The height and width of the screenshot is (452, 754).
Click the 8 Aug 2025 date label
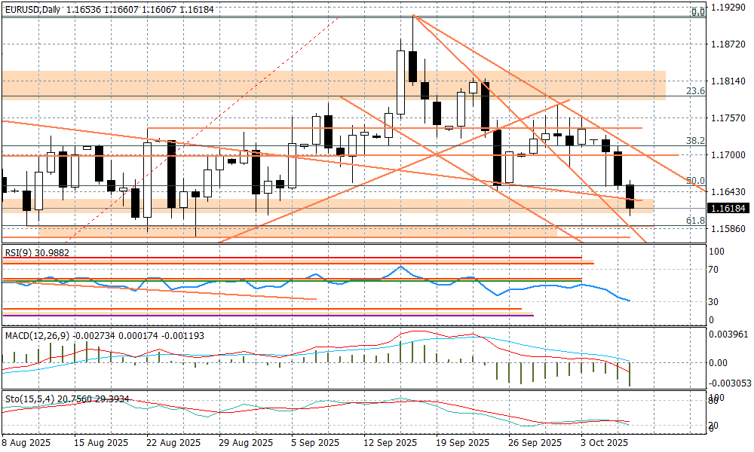tap(28, 443)
